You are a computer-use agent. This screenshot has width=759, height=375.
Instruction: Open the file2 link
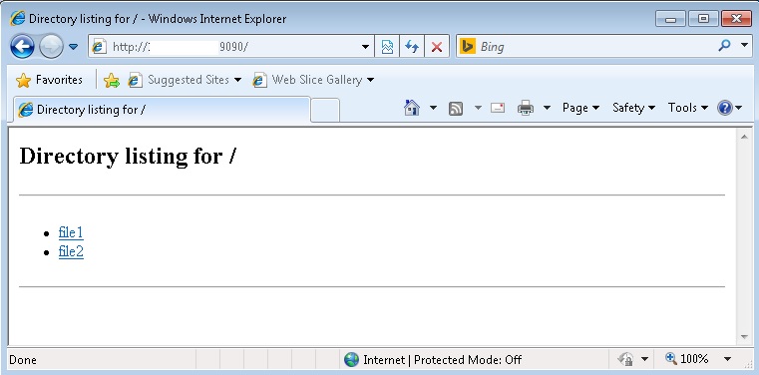click(x=71, y=251)
